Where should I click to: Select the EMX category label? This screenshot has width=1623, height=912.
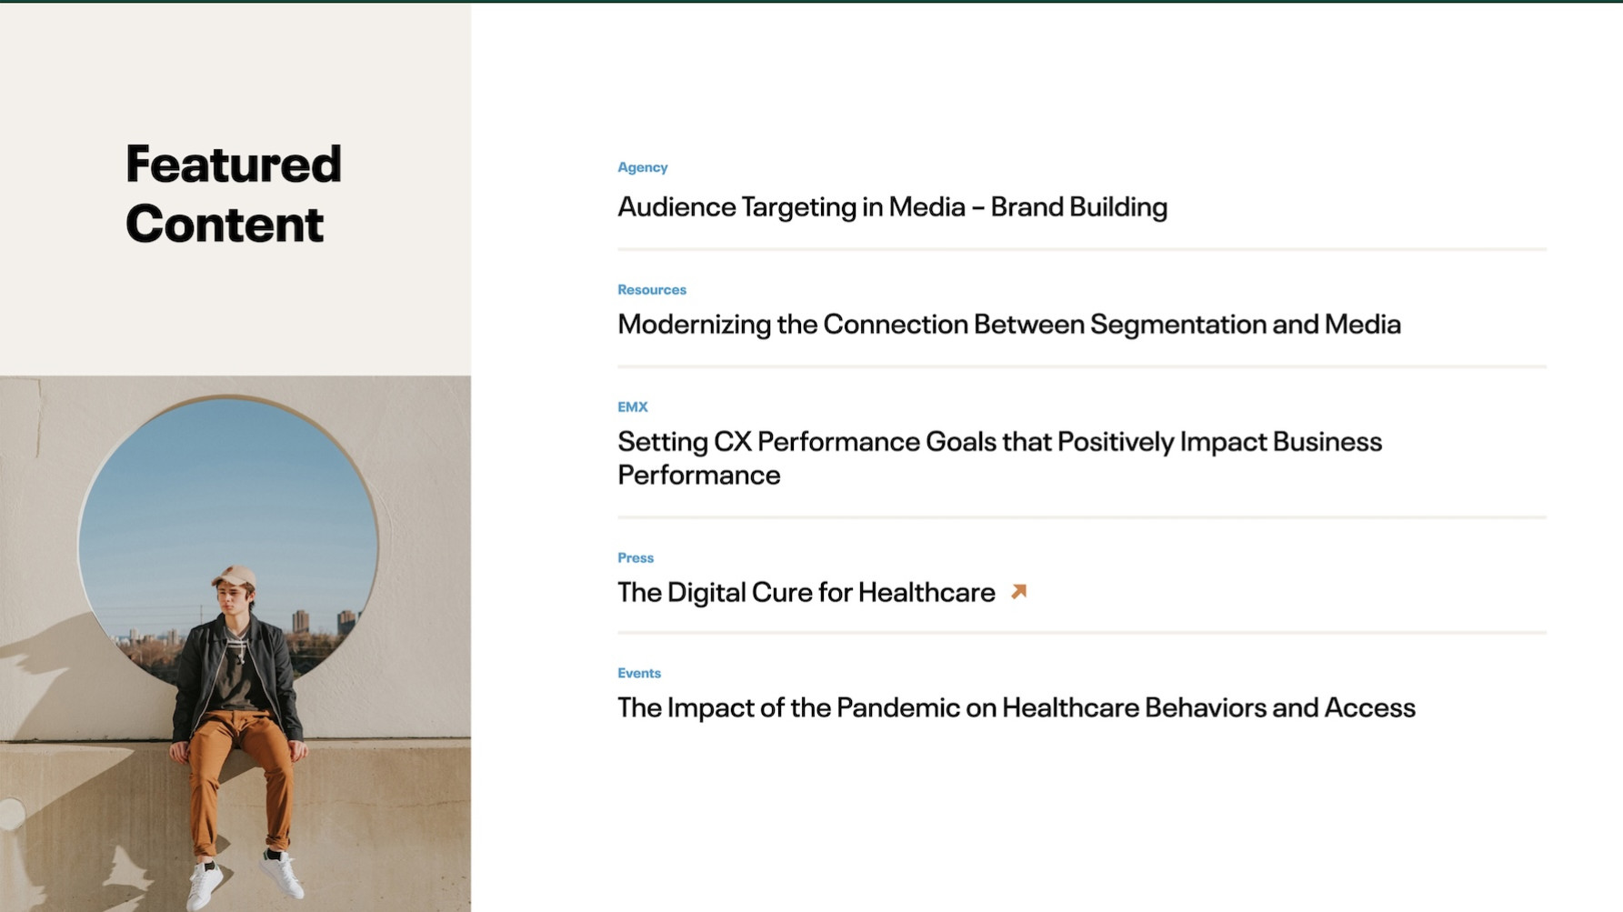[632, 407]
